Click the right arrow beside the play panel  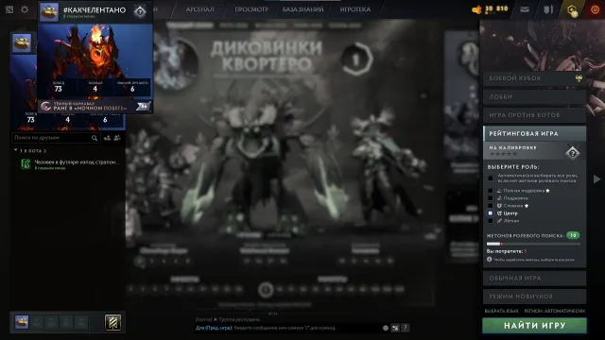596,178
